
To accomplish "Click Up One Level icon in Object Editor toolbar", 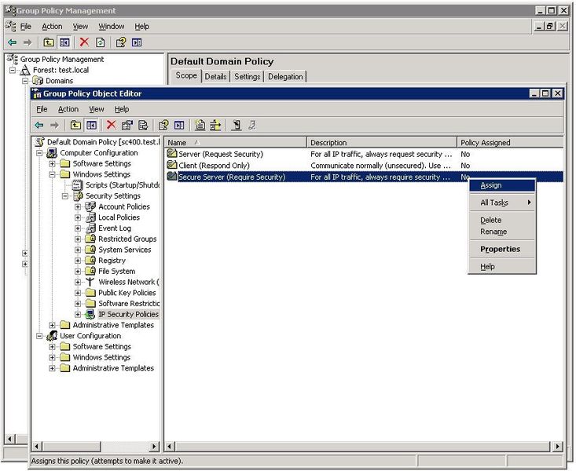I will [75, 126].
